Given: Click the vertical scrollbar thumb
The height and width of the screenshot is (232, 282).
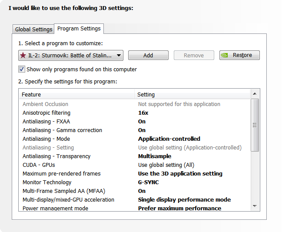Looking at the screenshot, I should tap(255, 125).
